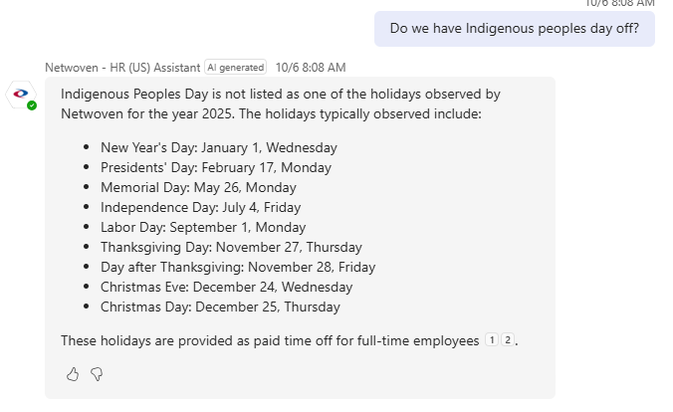Click the Thanksgiving Day: November 27 entry

231,247
